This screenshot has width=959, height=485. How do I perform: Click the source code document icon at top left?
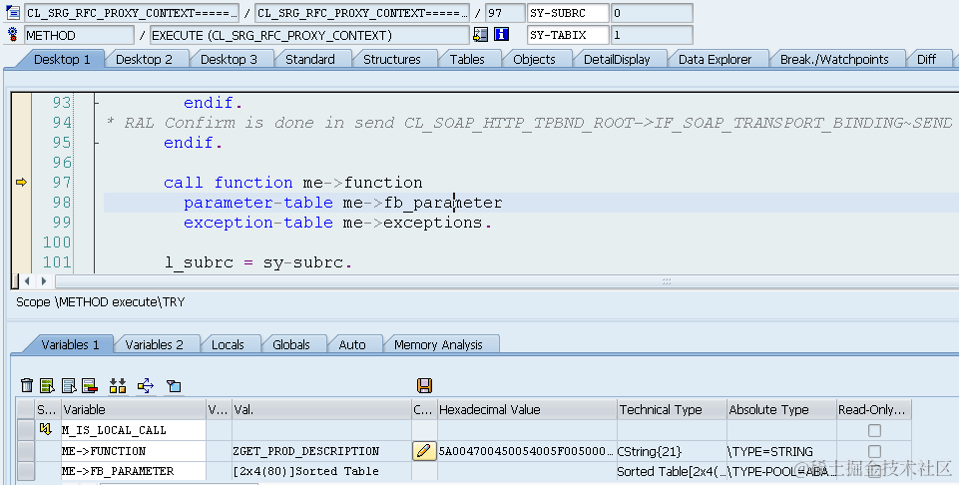(x=13, y=12)
